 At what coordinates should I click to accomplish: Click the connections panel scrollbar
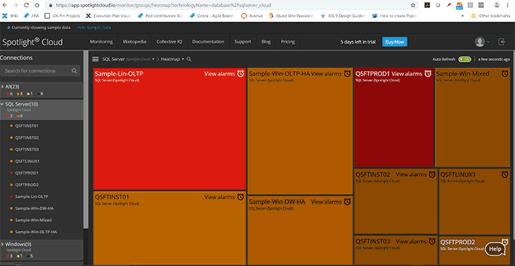[86, 140]
